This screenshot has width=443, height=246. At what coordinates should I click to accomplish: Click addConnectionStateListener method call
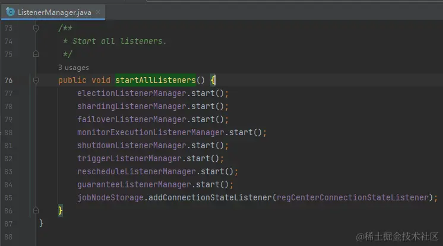210,197
